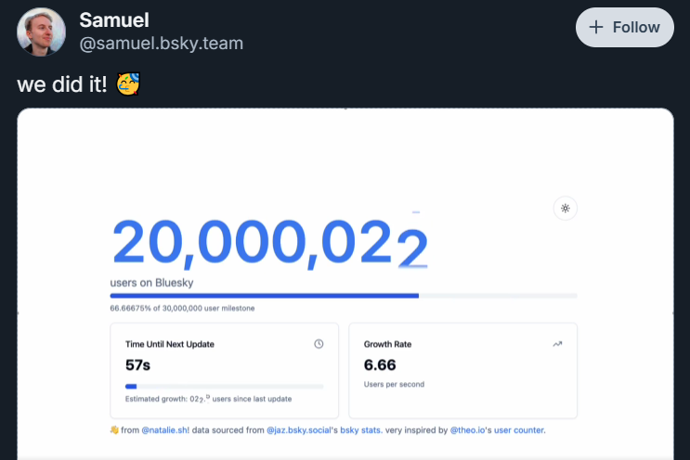Image resolution: width=690 pixels, height=460 pixels.
Task: Click the 30,000,000 milestone progress bar
Action: point(344,296)
